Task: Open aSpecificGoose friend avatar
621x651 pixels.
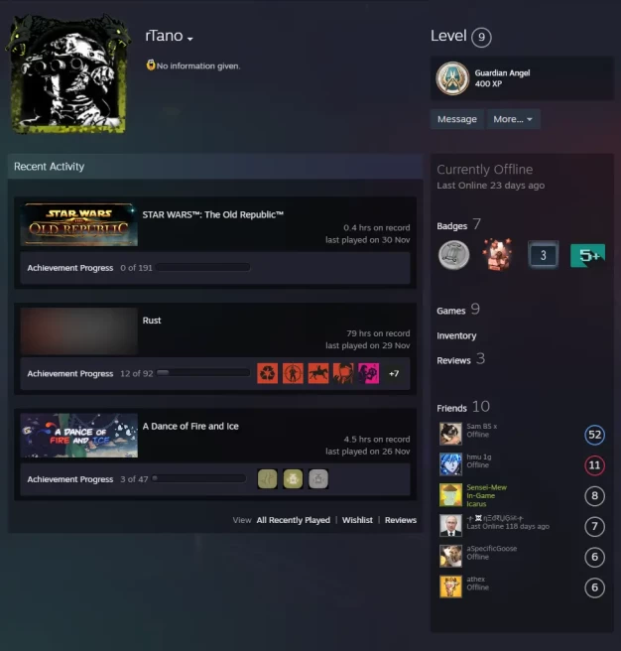Action: point(450,557)
